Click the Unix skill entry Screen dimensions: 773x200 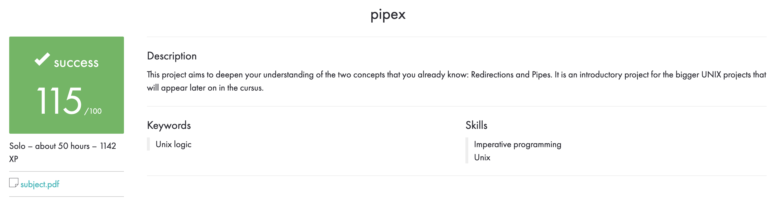click(x=482, y=157)
